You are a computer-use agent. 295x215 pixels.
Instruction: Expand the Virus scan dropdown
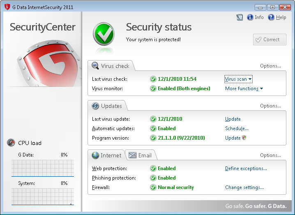tap(238, 79)
